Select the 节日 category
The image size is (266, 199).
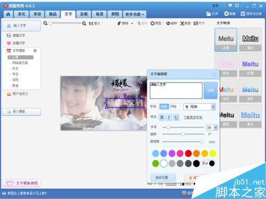click(15, 74)
